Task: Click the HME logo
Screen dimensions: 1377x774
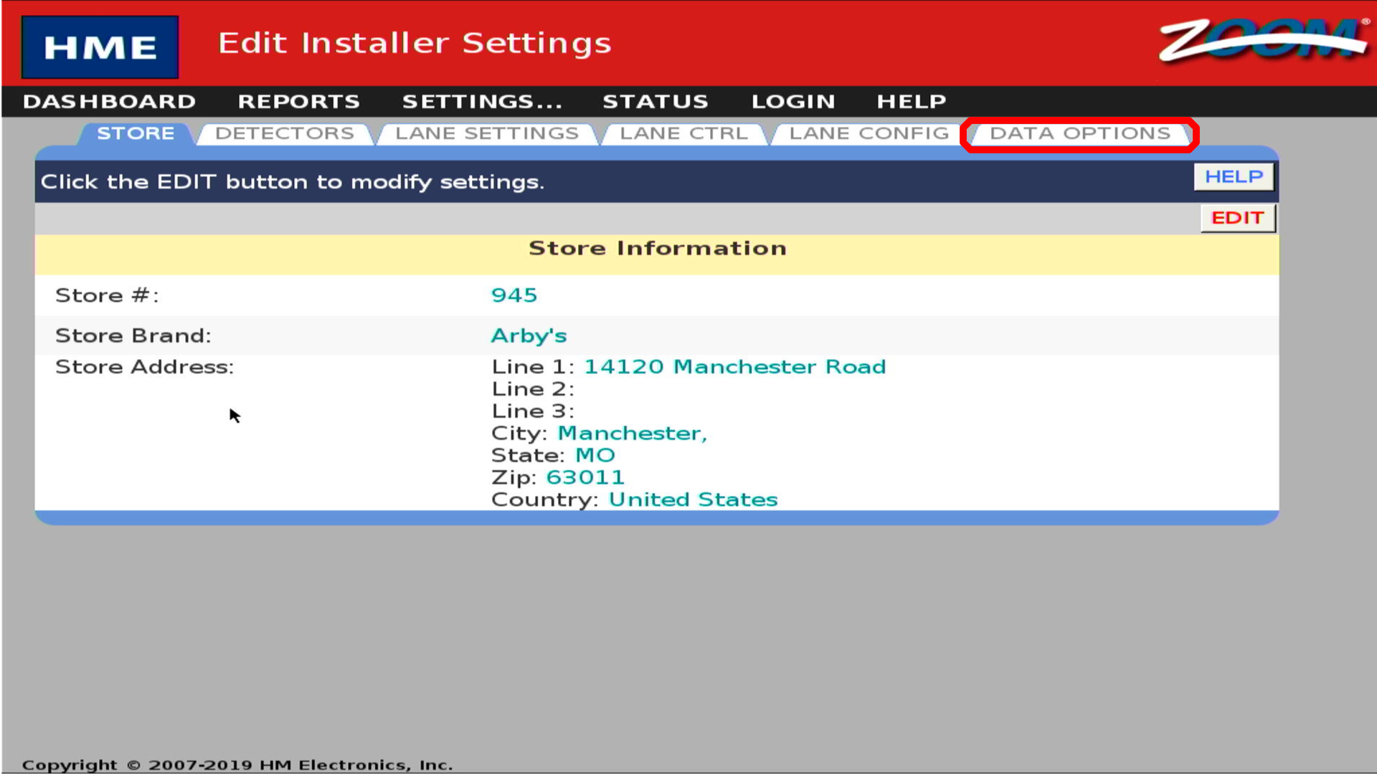Action: [x=100, y=47]
